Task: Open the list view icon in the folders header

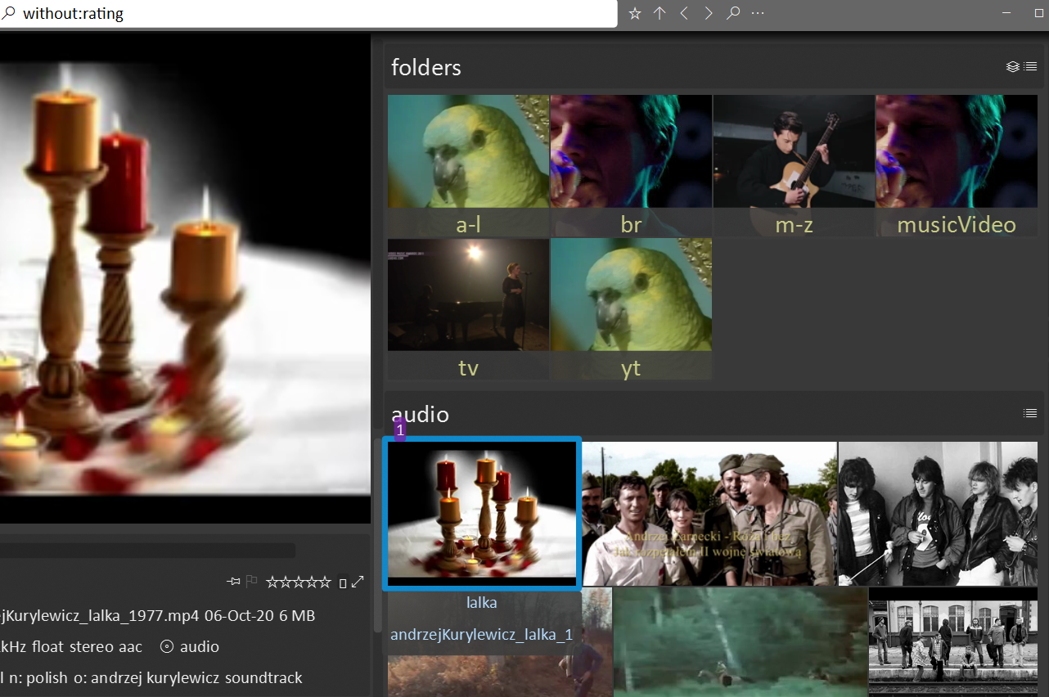Action: tap(1031, 66)
